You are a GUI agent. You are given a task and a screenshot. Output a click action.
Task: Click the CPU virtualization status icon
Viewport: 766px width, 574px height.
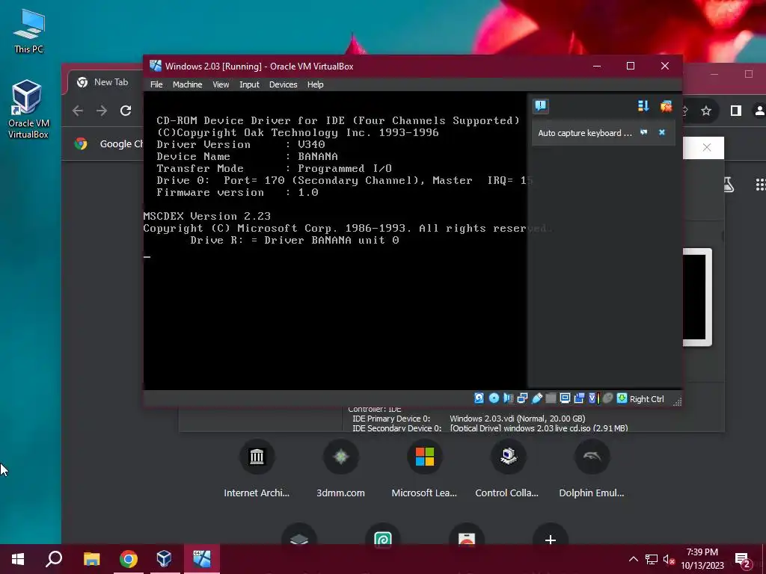click(593, 398)
